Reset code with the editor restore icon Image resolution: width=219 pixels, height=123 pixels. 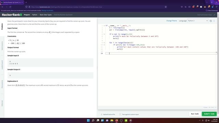tap(211, 21)
